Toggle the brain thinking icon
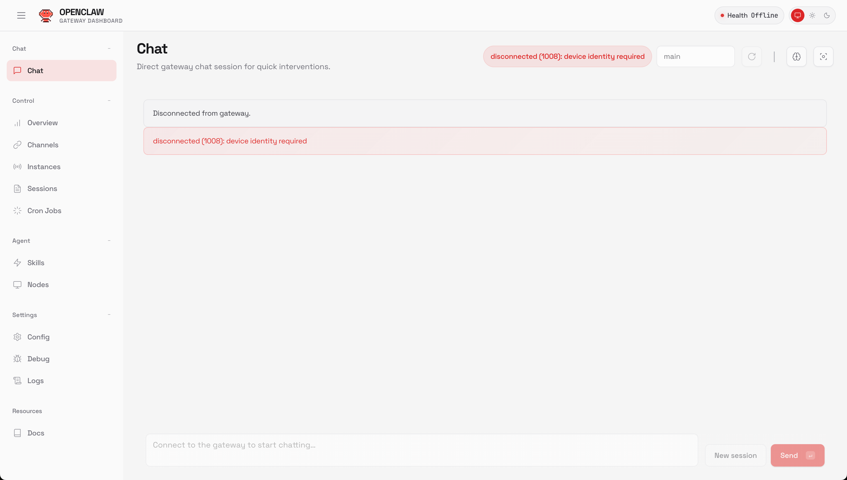Screen dimensions: 847x480 coord(796,56)
